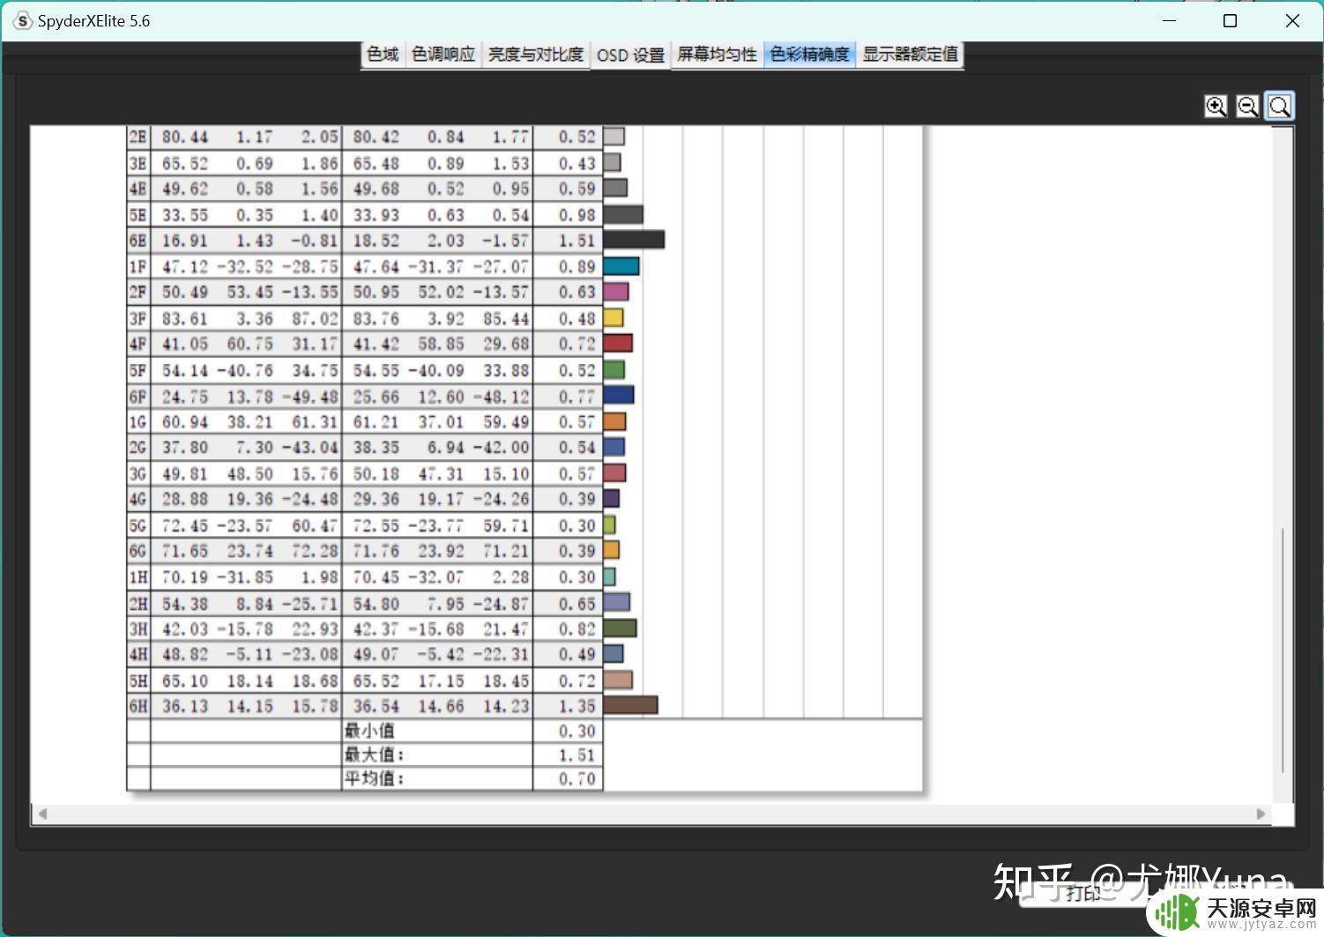Fit report to window magnifier
This screenshot has height=937, width=1324.
click(1279, 107)
